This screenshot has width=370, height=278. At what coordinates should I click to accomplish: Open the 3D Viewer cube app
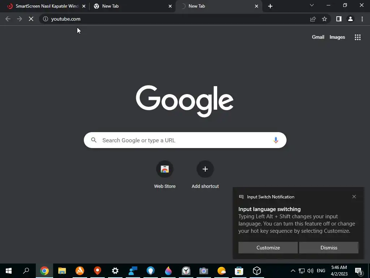(x=257, y=271)
